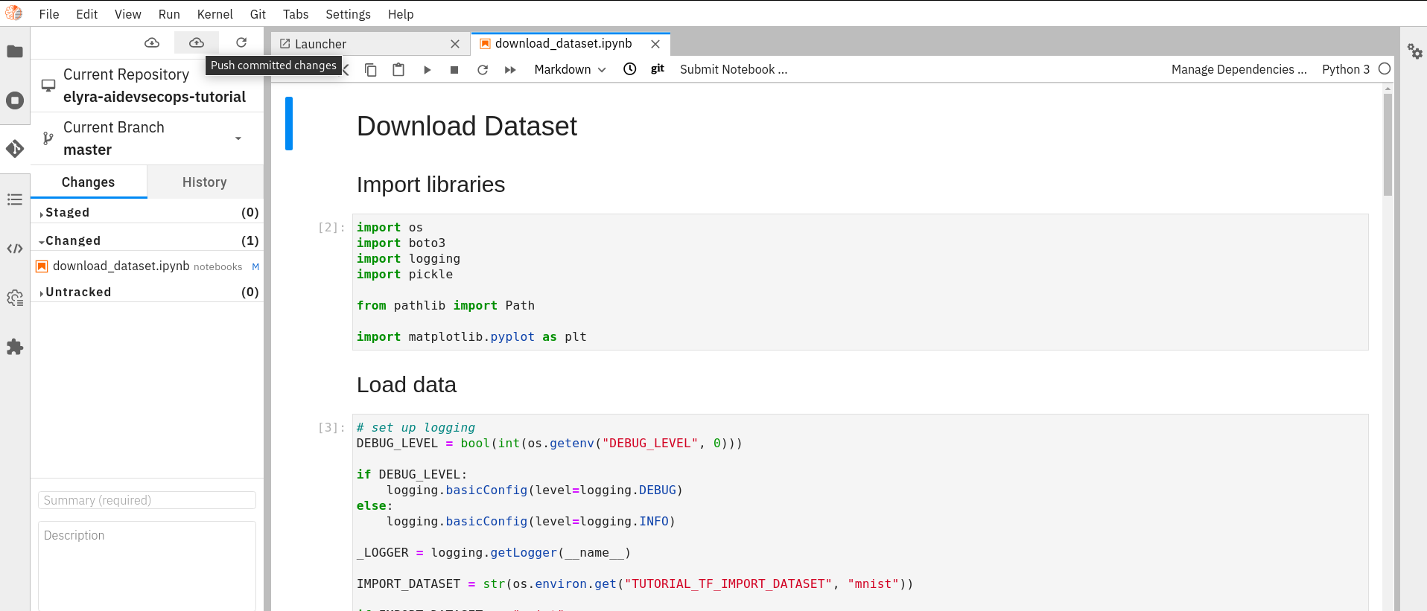Click inside the logging setup code cell
This screenshot has width=1427, height=611.
tap(860, 513)
